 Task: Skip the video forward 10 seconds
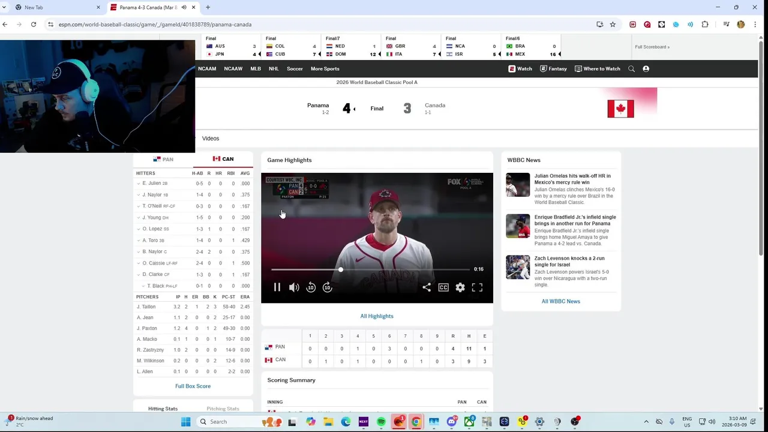(x=327, y=287)
